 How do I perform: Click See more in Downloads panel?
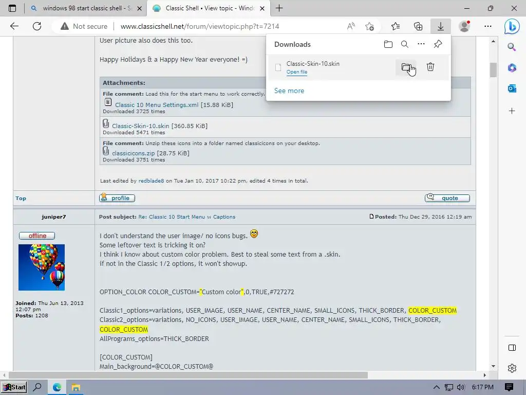pyautogui.click(x=289, y=91)
